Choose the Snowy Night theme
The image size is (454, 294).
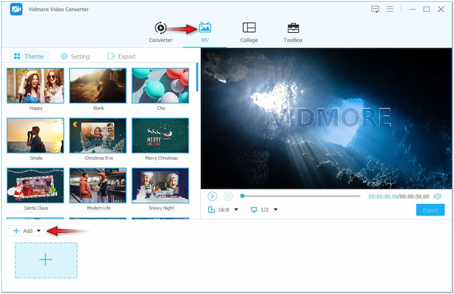point(161,185)
